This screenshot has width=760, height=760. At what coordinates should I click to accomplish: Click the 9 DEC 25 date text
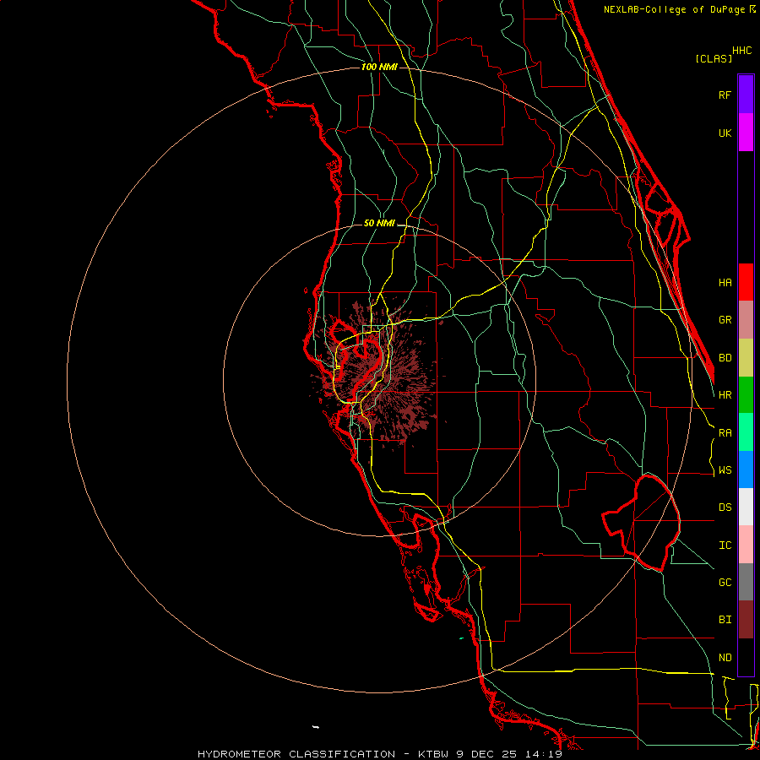pos(487,754)
